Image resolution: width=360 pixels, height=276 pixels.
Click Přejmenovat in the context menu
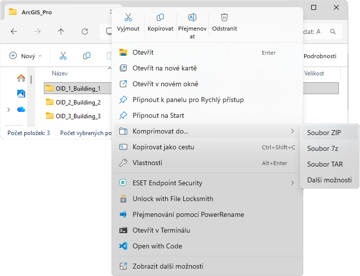192,26
